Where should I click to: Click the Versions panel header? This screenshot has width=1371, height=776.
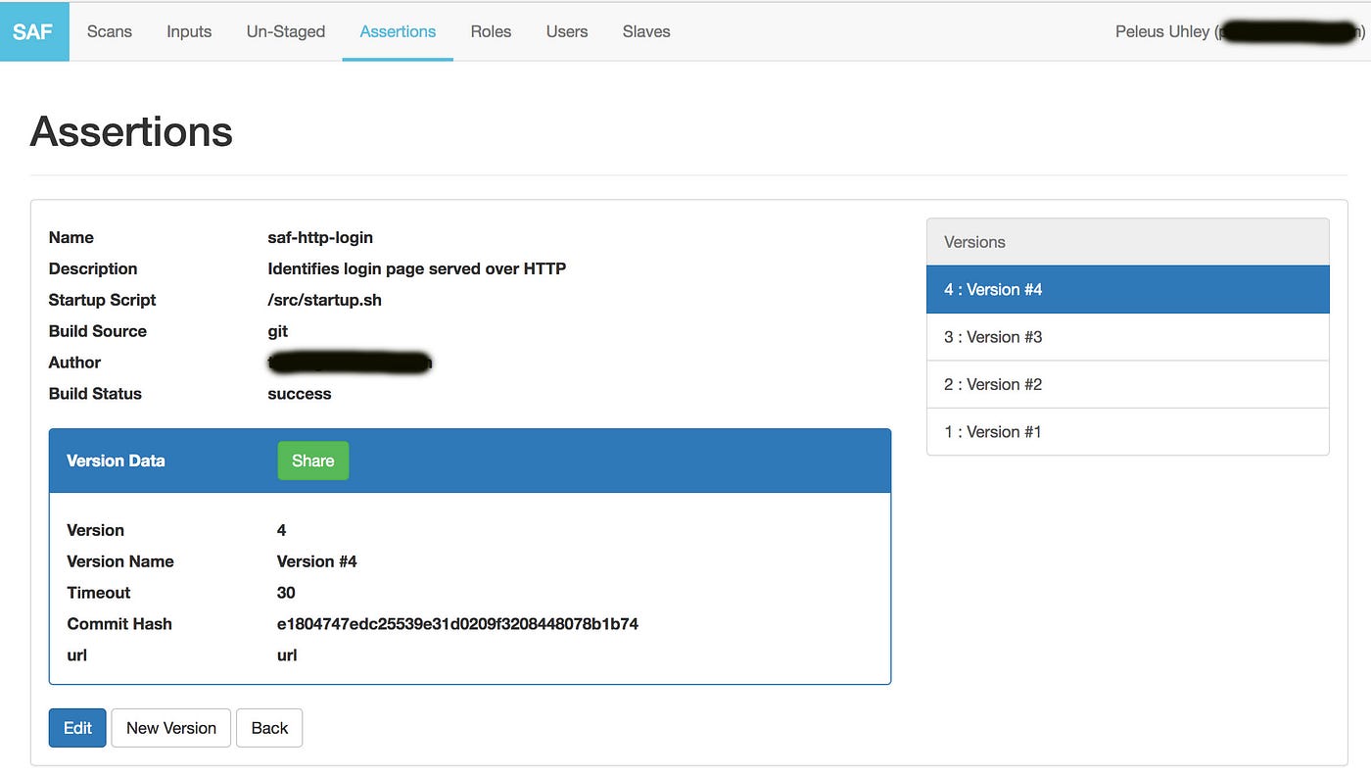(973, 242)
